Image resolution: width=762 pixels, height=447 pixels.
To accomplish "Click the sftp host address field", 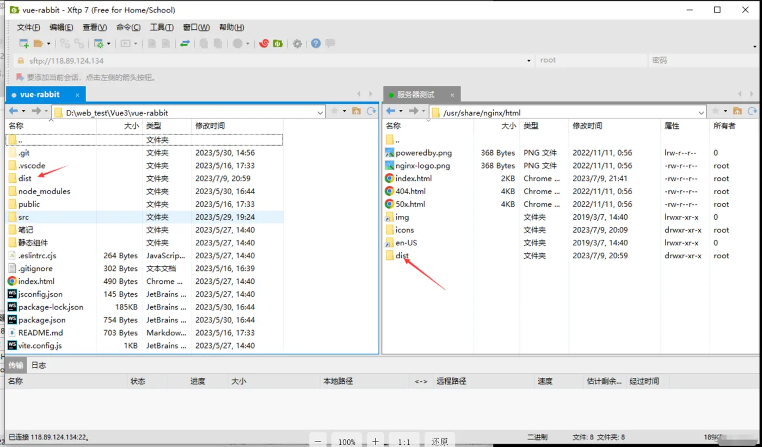I will point(274,60).
